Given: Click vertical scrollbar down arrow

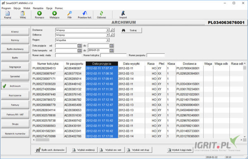Looking at the screenshot, I should [x=245, y=137].
